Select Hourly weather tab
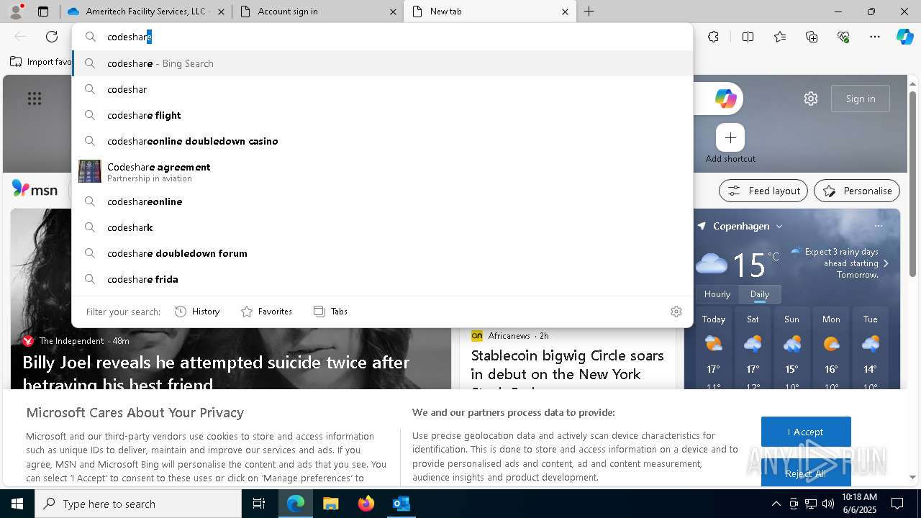 click(x=717, y=294)
